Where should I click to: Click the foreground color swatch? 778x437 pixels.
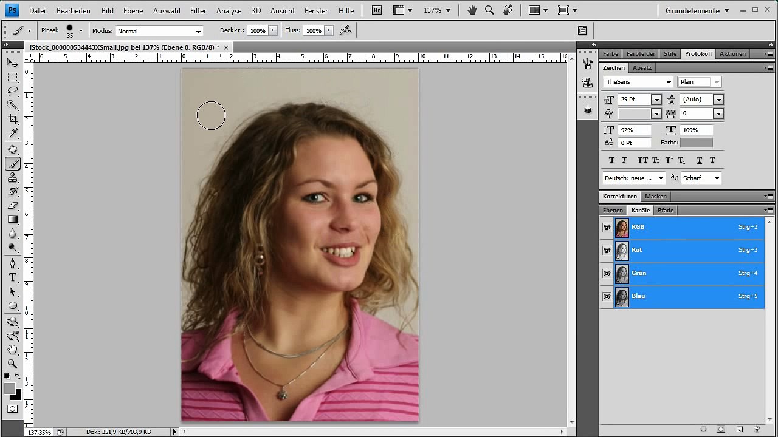(9, 388)
